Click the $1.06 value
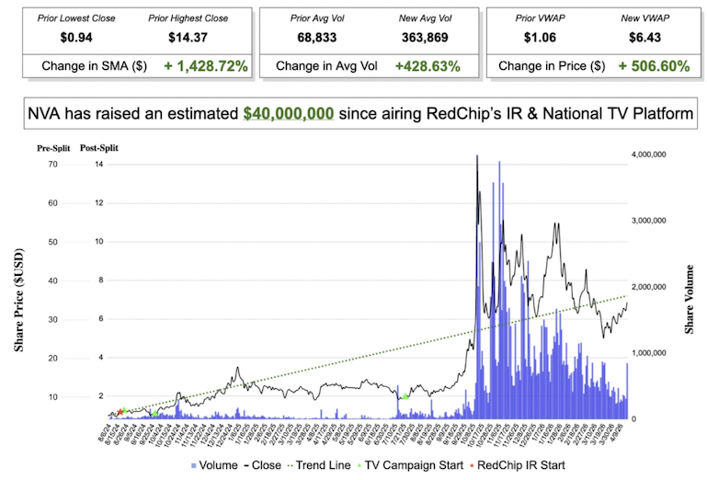 click(x=540, y=38)
